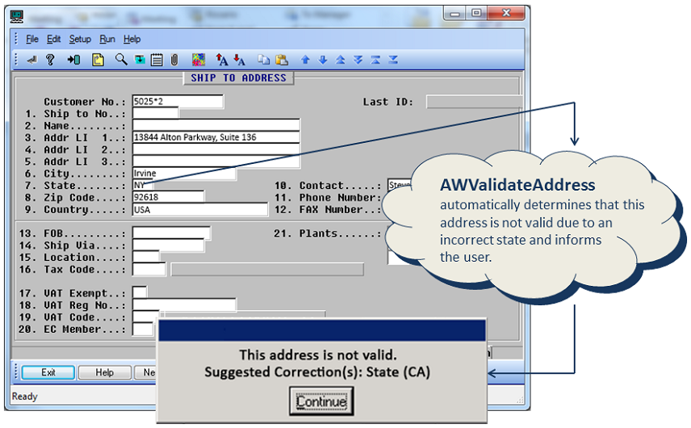Click the toolbar drag handle beside the File menu
Viewport: 691px width, 428px height.
pos(16,39)
